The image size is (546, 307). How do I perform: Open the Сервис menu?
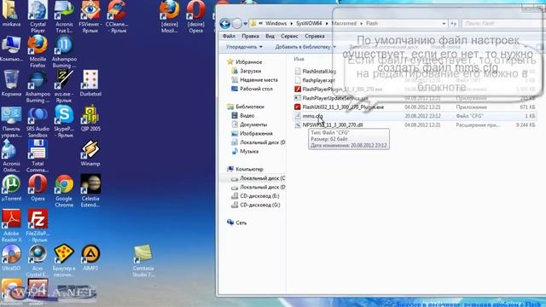289,36
